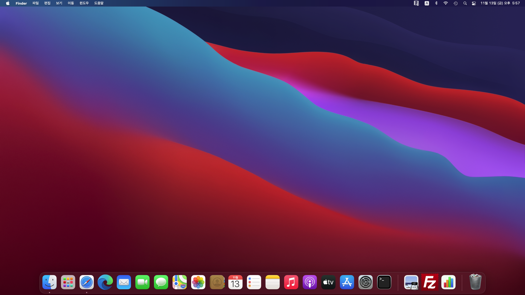Image resolution: width=525 pixels, height=295 pixels.
Task: Open the 파일 menu
Action: point(36,3)
